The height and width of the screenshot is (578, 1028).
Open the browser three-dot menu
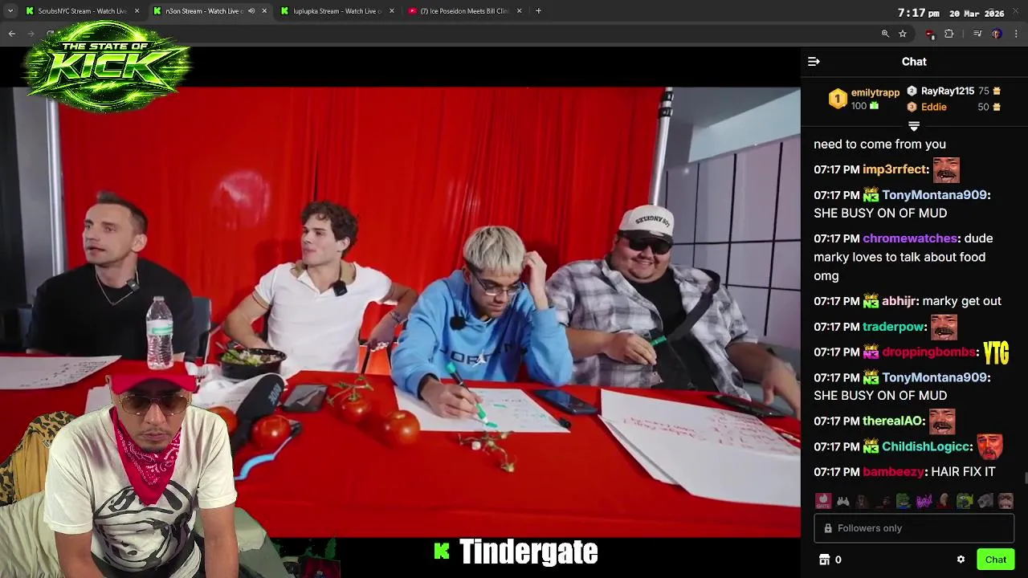pyautogui.click(x=1016, y=34)
